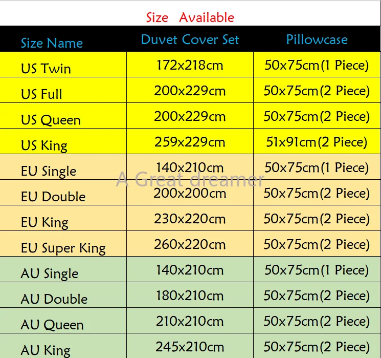Select the "US Full" size name cell
The image size is (381, 358).
coord(42,94)
